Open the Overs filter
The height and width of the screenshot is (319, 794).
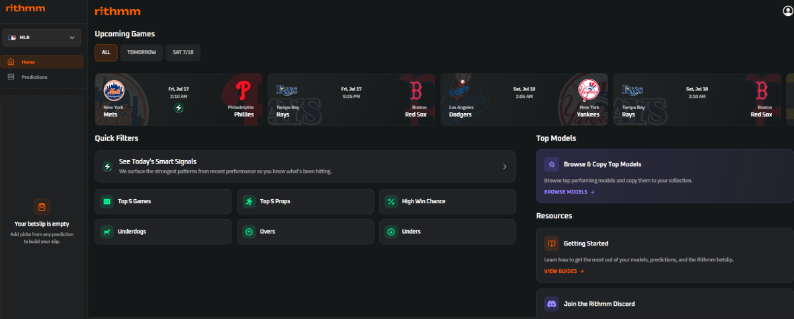point(305,232)
